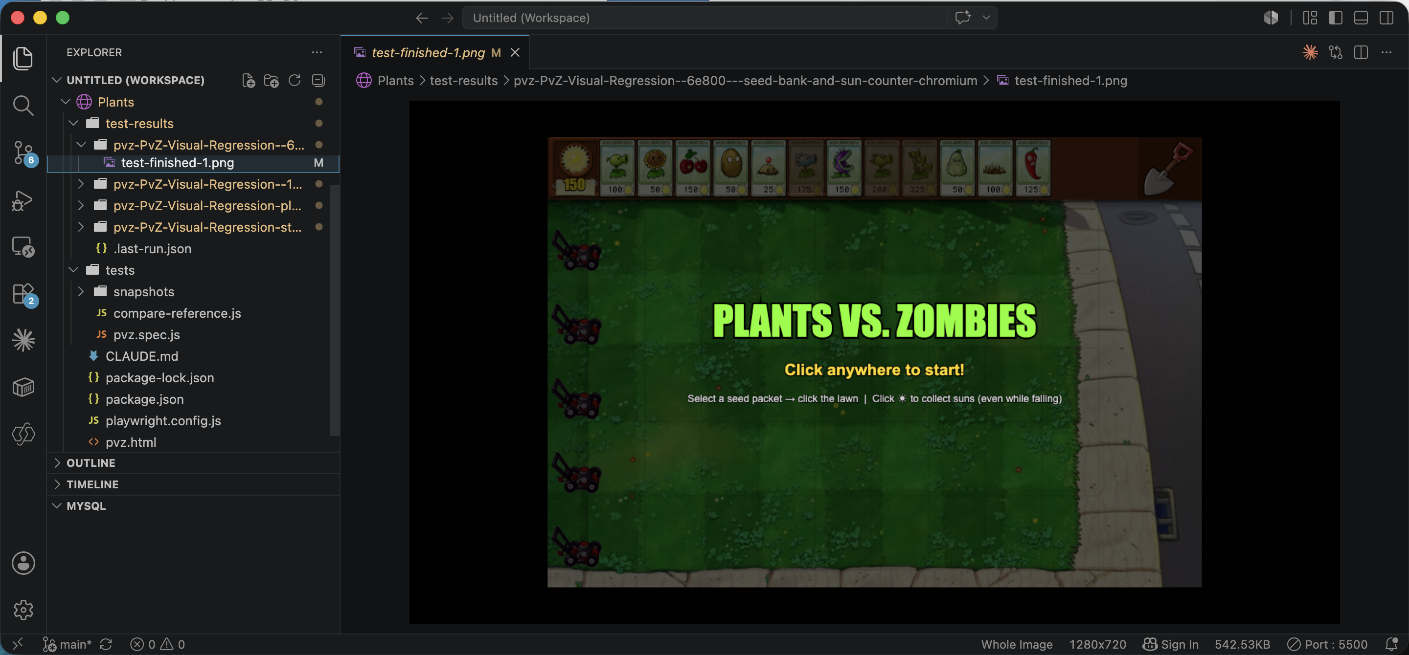The width and height of the screenshot is (1409, 655).
Task: Click Sign In in status bar
Action: click(1171, 645)
